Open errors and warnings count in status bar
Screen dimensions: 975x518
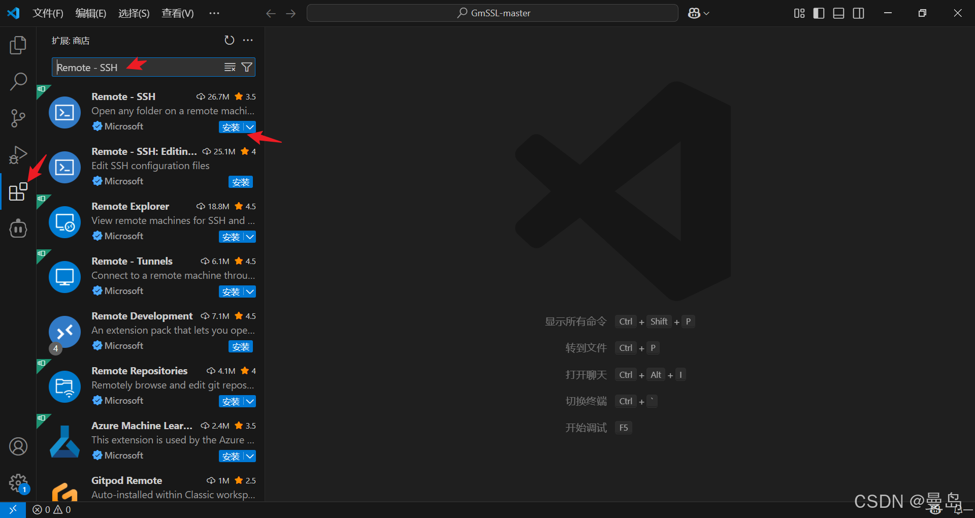coord(52,509)
